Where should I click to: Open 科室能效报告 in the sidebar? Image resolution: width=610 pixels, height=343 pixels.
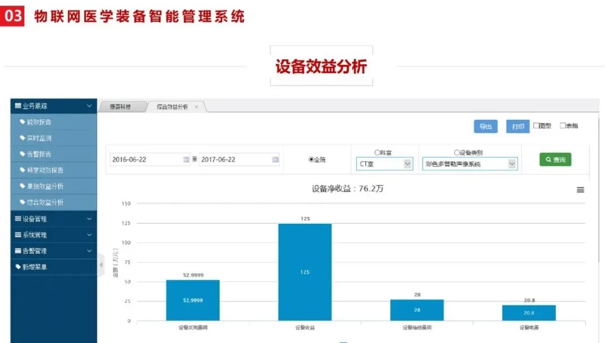tap(54, 170)
